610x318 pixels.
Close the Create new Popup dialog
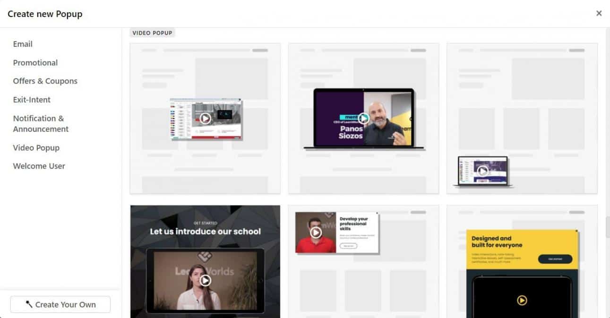point(599,13)
